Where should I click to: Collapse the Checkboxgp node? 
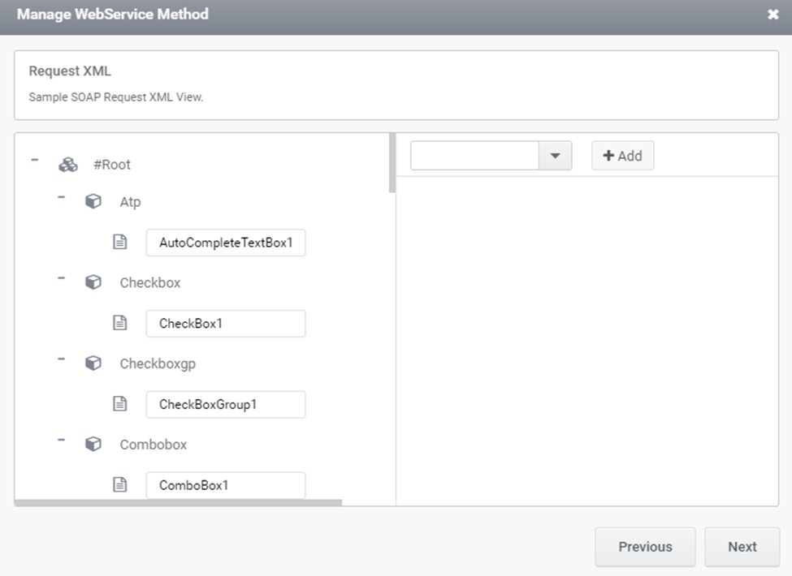pos(61,359)
